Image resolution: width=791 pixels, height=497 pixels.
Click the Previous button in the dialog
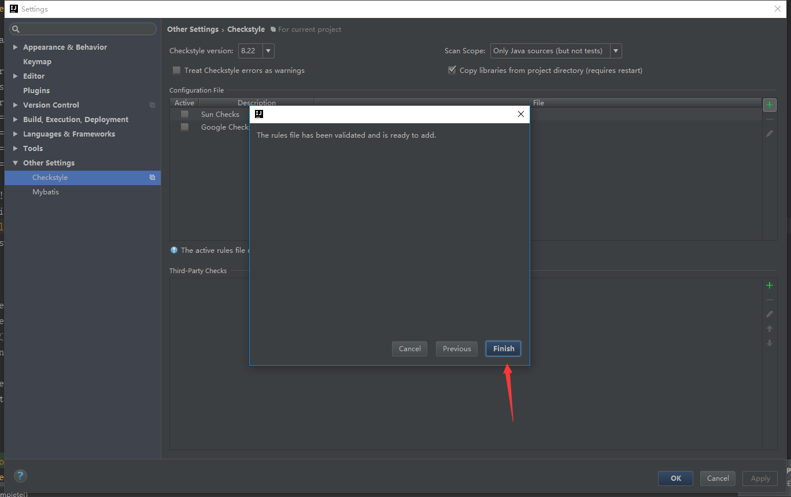point(456,348)
